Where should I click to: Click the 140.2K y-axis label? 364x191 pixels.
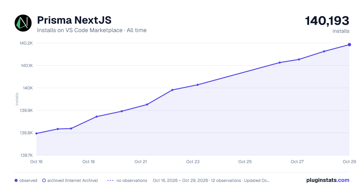[26, 43]
